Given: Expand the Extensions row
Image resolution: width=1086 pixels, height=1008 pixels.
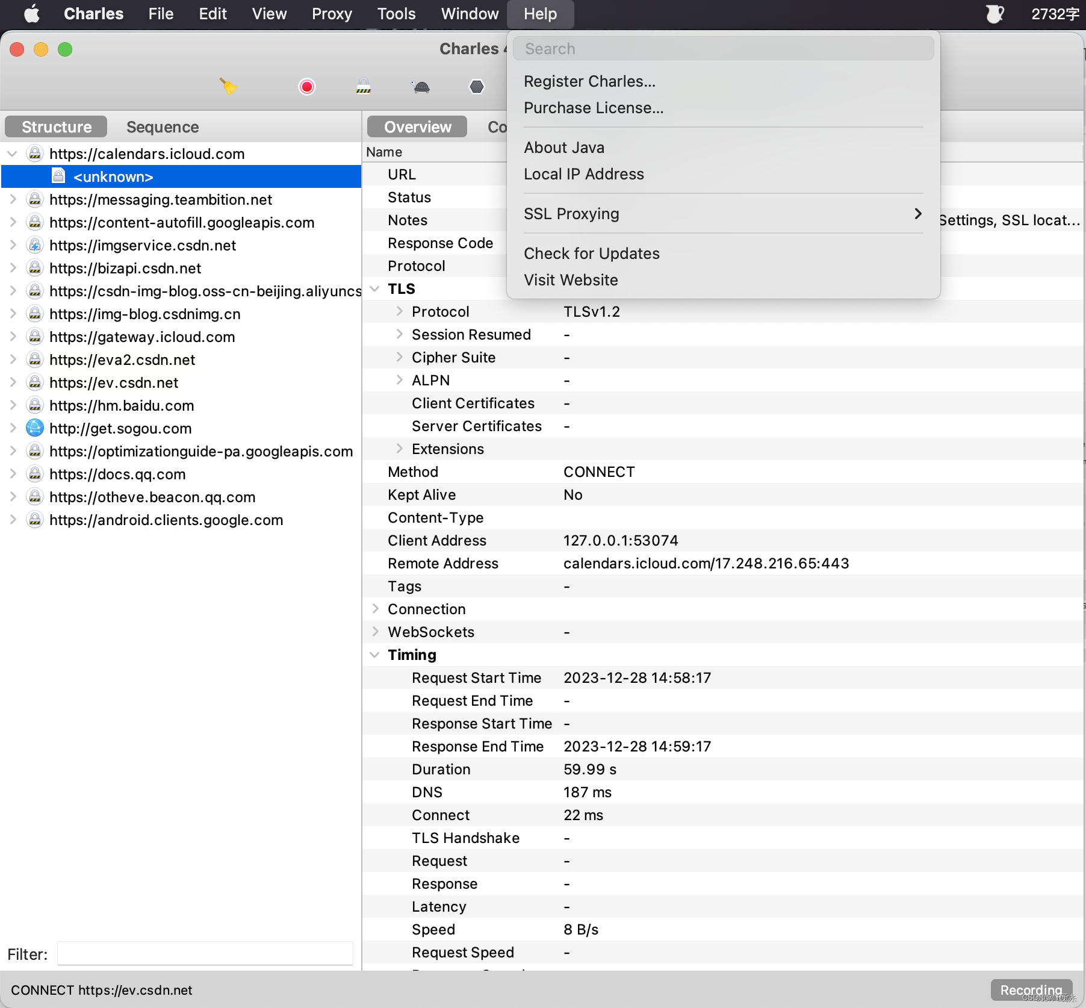Looking at the screenshot, I should point(399,449).
